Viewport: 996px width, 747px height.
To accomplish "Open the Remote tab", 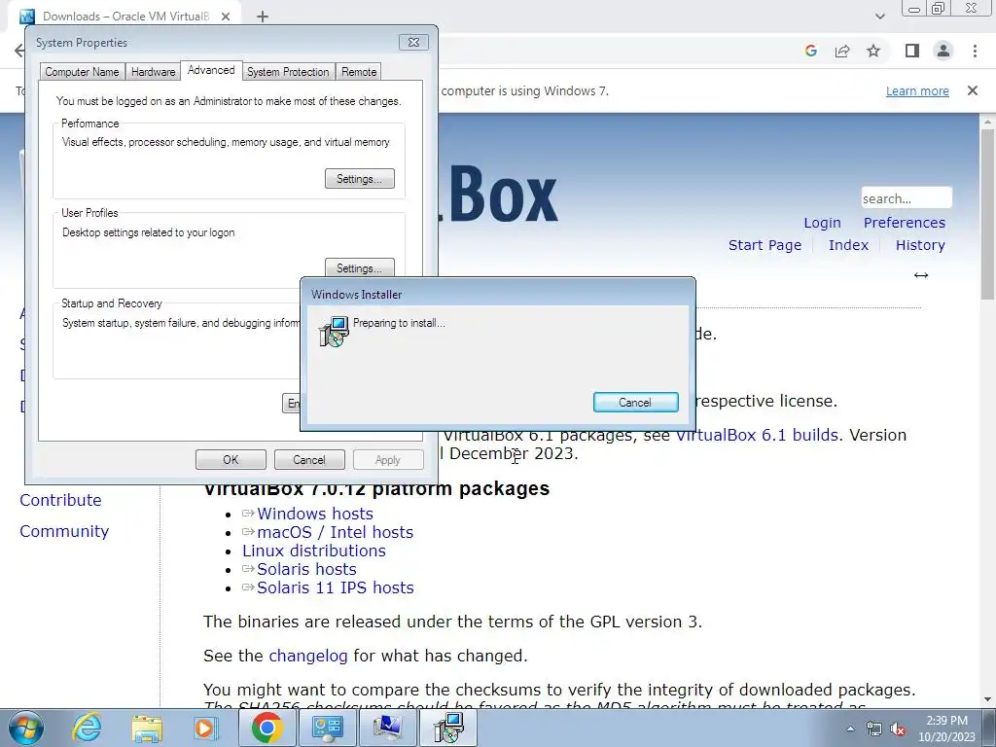I will pos(359,72).
